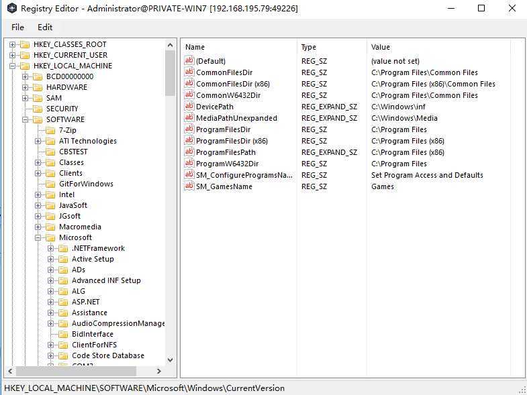Click the tree horizontal scroll right arrow

tap(159, 371)
